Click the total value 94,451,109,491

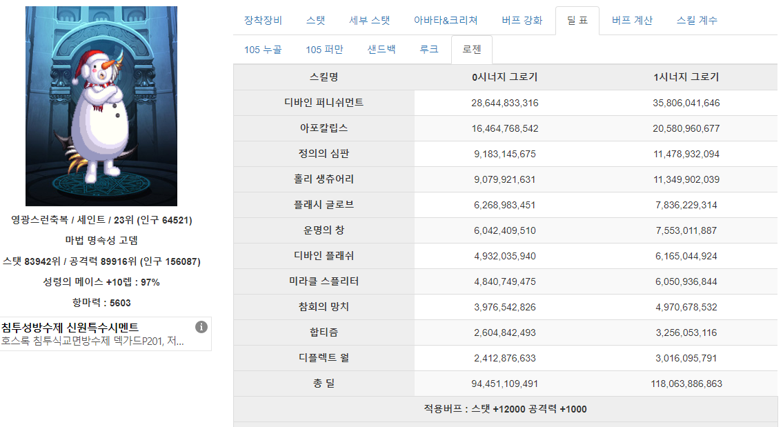505,384
